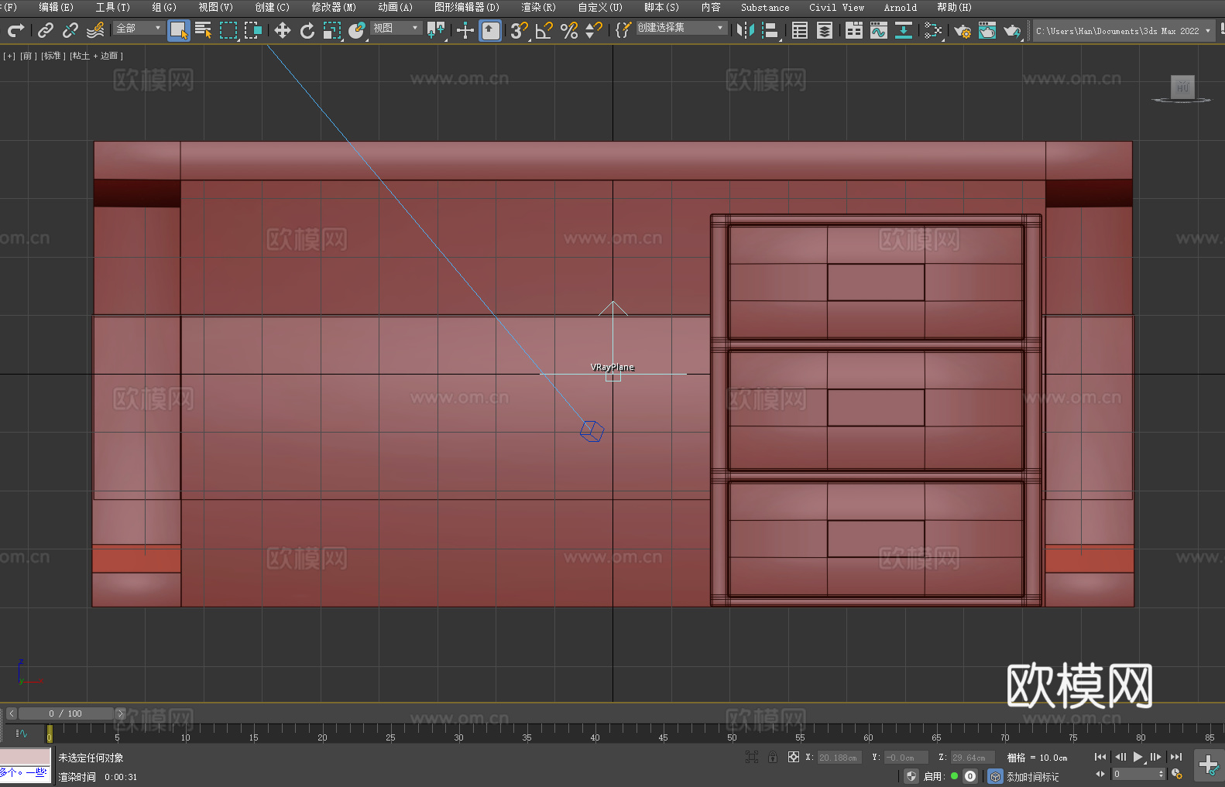Open the 修改器(M) menu
Image resolution: width=1225 pixels, height=787 pixels.
coord(334,7)
